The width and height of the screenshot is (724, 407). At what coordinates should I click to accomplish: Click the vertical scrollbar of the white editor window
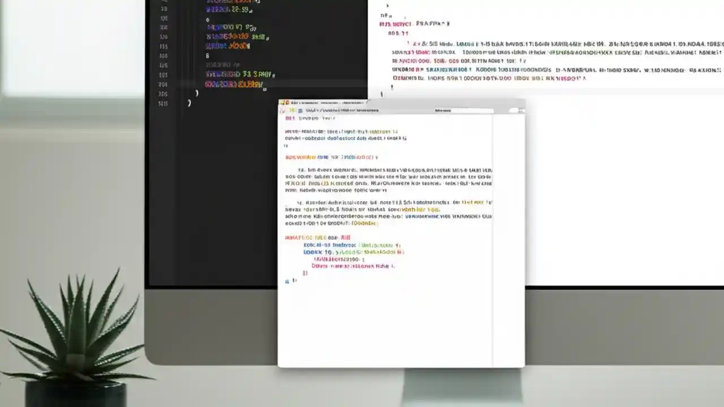click(x=494, y=226)
